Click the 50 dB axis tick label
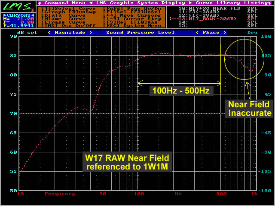The image size is (275, 206). point(13,191)
